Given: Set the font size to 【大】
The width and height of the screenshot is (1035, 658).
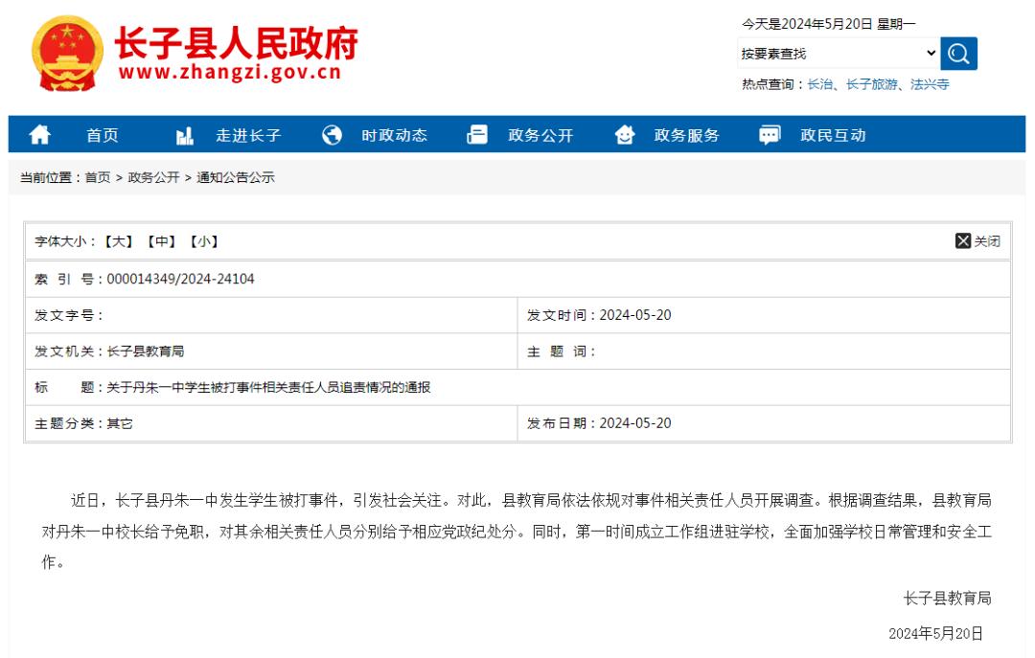Looking at the screenshot, I should click(x=118, y=241).
